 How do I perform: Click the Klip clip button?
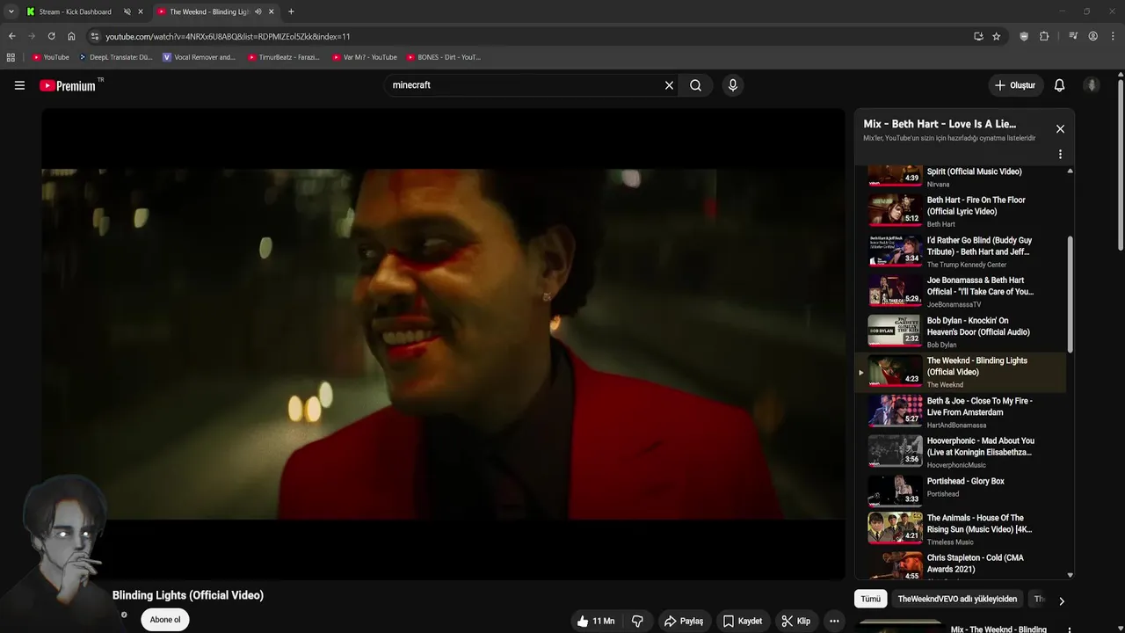(796, 621)
